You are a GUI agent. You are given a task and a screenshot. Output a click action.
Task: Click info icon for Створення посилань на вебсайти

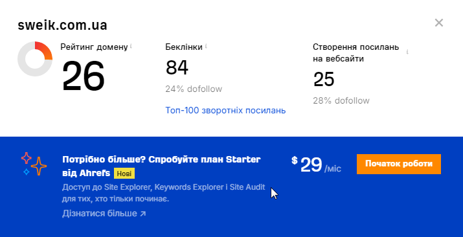click(x=407, y=52)
